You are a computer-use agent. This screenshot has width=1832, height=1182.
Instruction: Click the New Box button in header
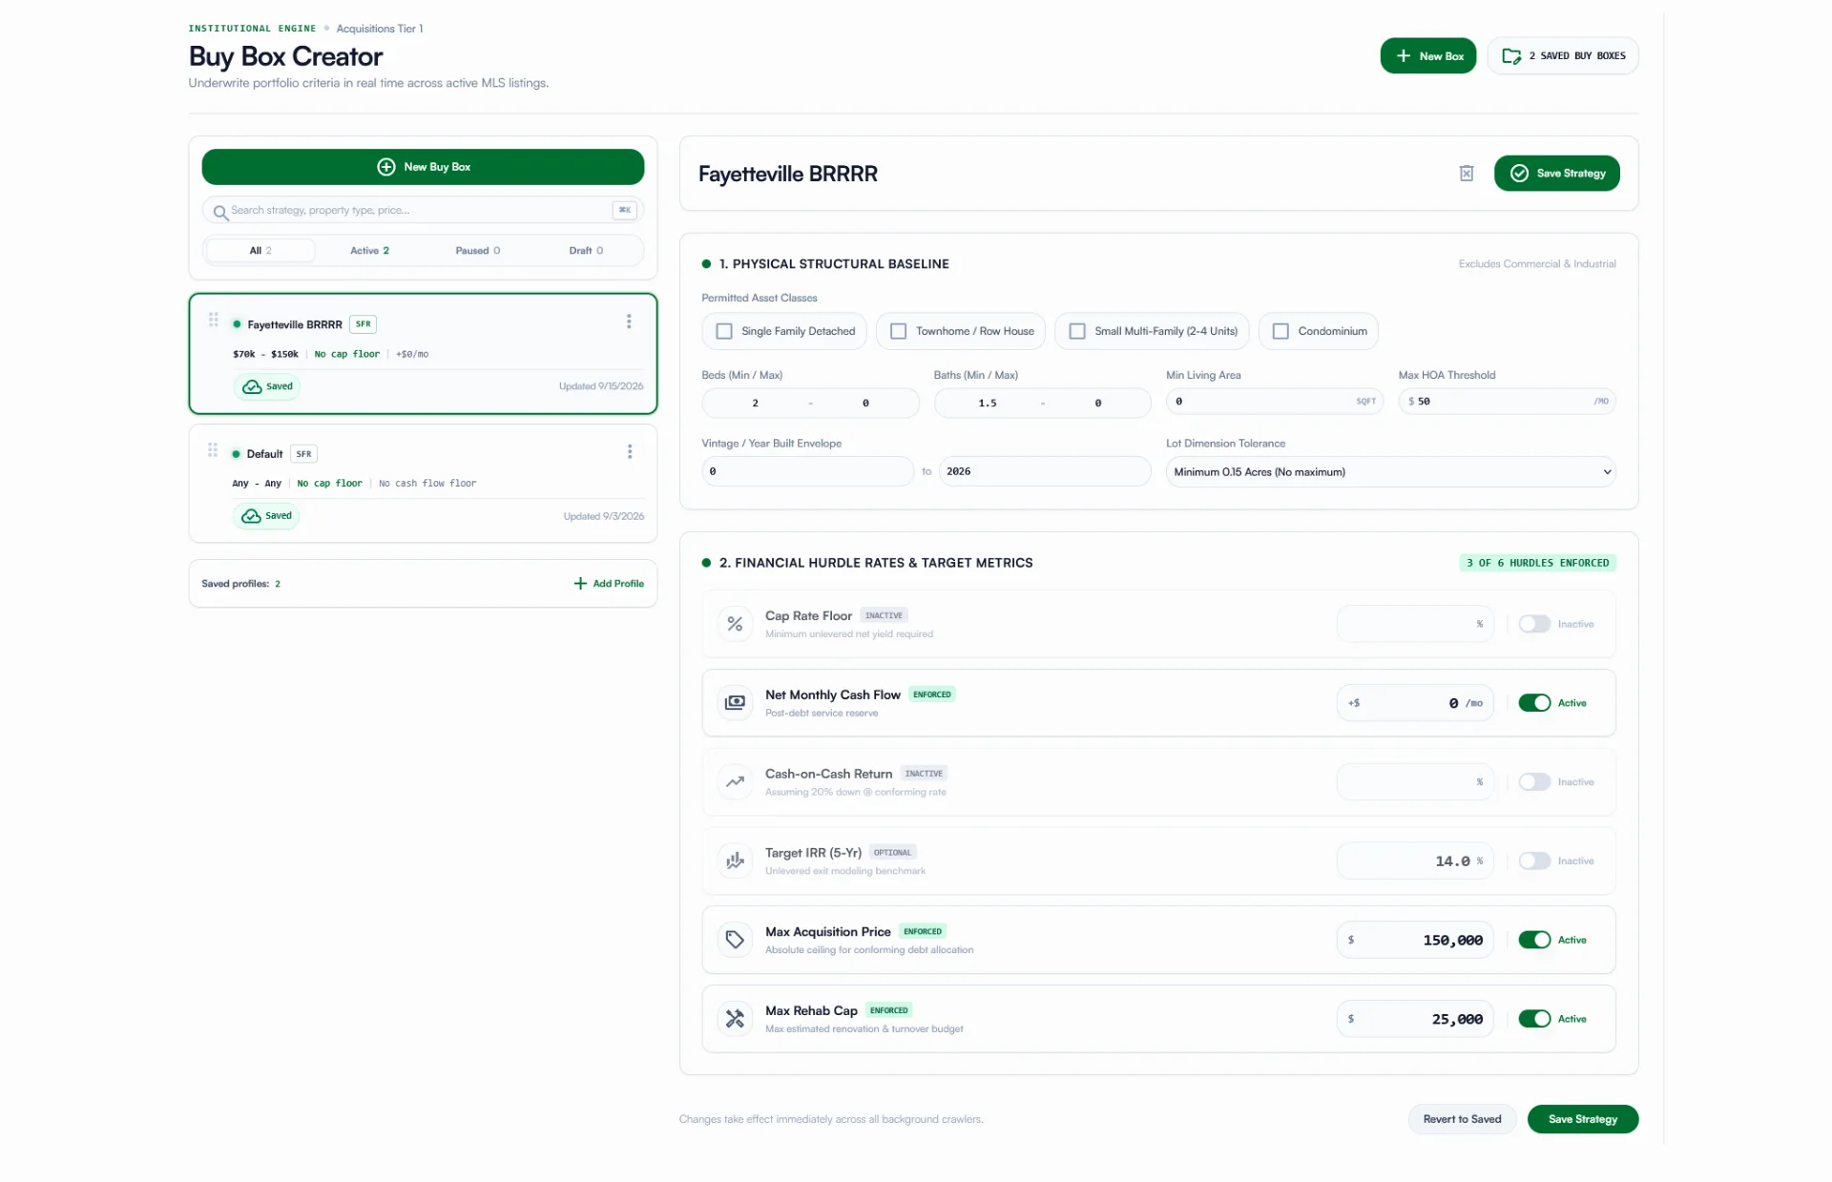pos(1428,56)
